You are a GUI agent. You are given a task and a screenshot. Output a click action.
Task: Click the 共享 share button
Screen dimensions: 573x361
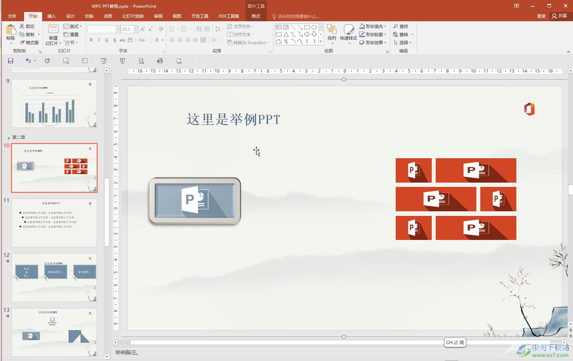point(559,16)
